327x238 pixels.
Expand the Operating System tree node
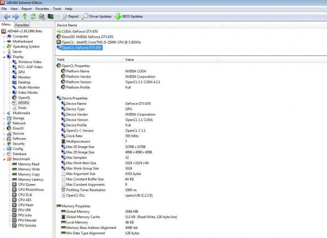[x=4, y=47]
